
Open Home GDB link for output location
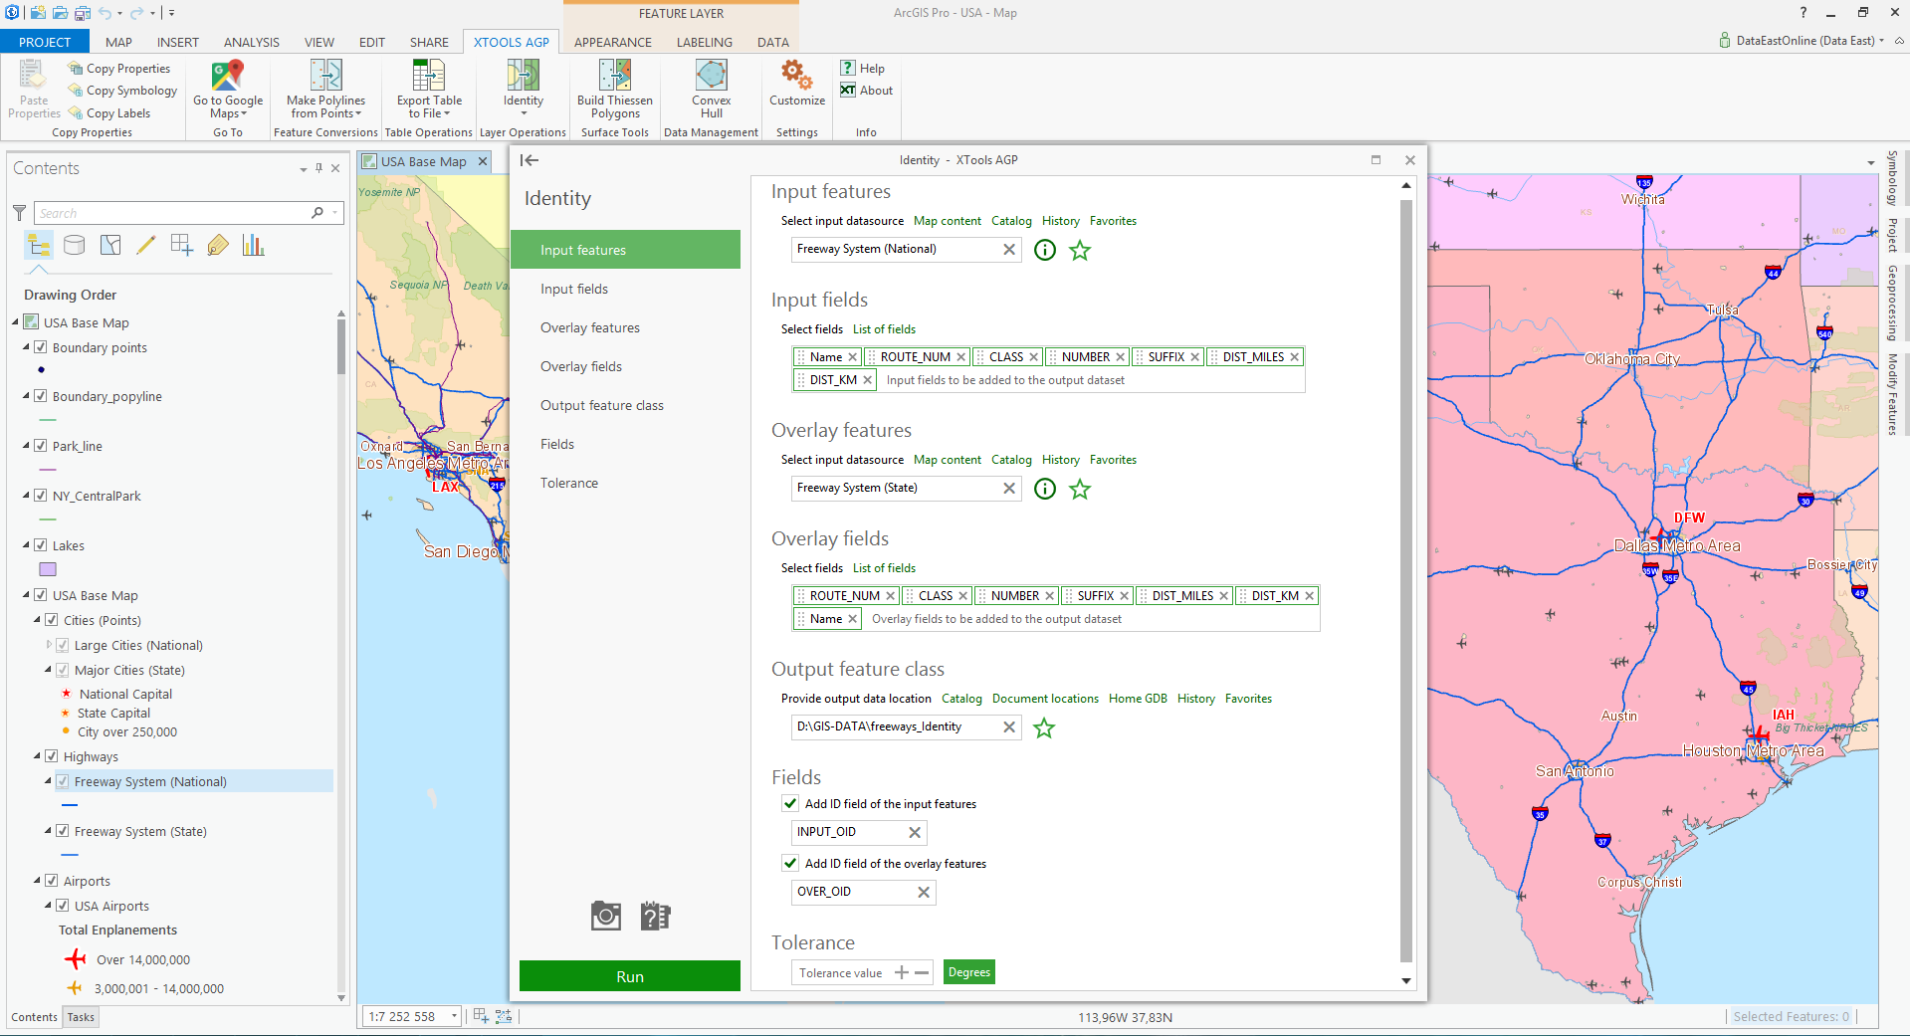(1138, 699)
